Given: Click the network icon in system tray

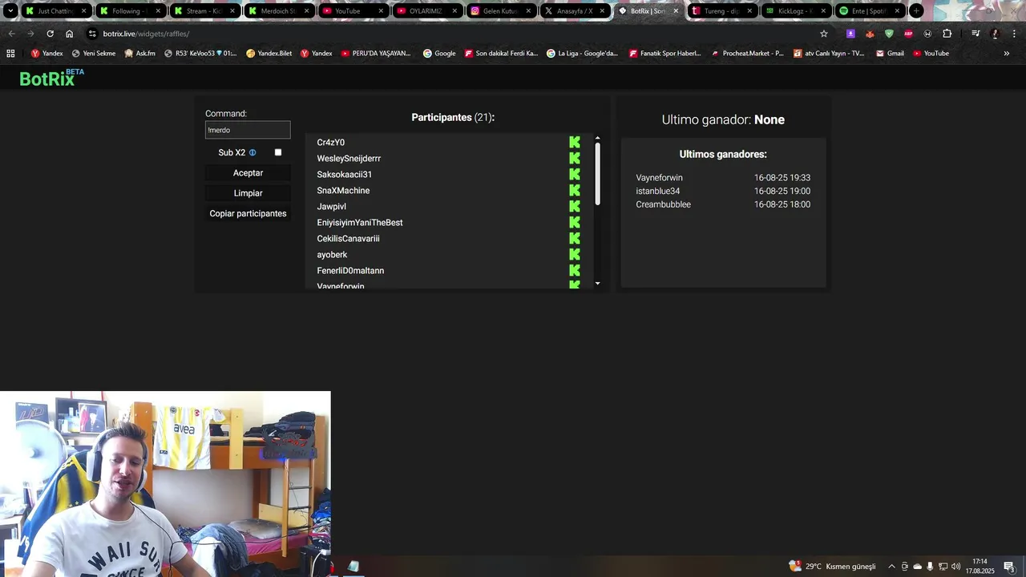Looking at the screenshot, I should [943, 567].
